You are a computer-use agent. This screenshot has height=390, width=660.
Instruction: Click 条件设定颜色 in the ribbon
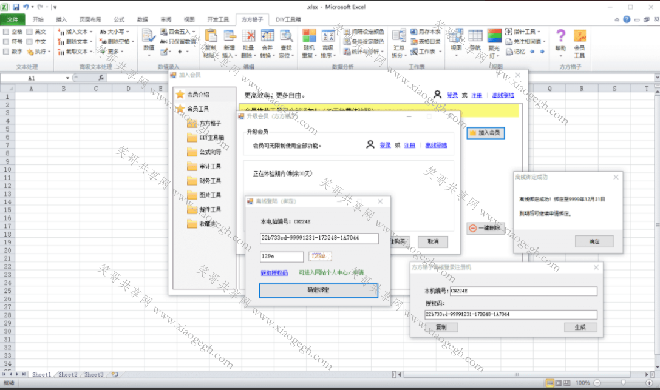point(364,42)
